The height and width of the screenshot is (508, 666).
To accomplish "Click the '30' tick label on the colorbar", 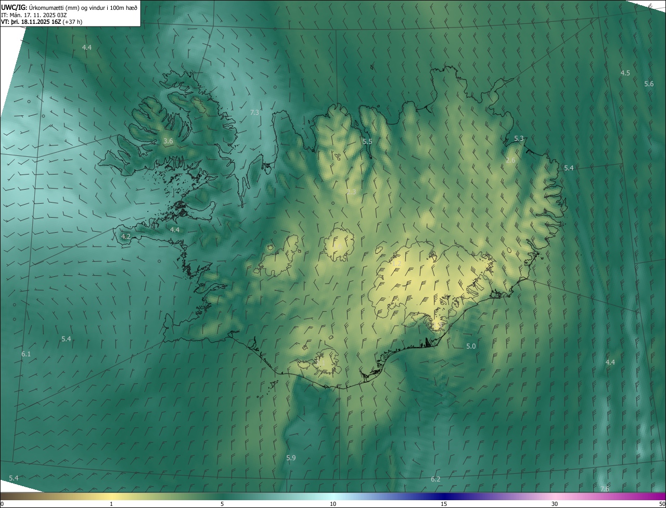I will (555, 504).
